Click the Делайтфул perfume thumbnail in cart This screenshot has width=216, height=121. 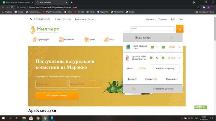click(x=127, y=58)
